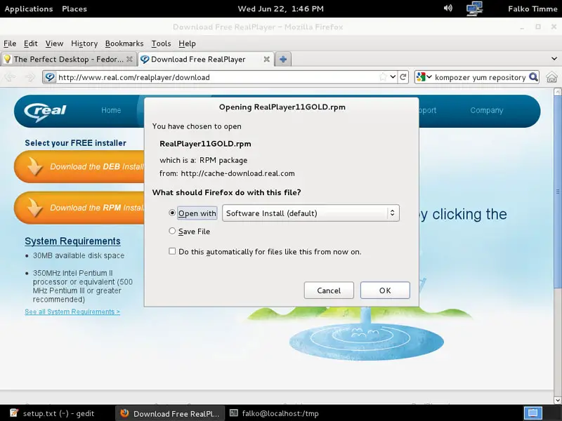Close The Perfect Desktop tab

tap(129, 59)
